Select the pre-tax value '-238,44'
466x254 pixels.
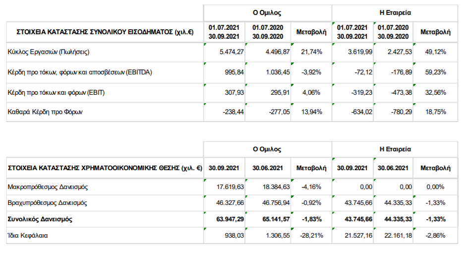[x=233, y=112]
